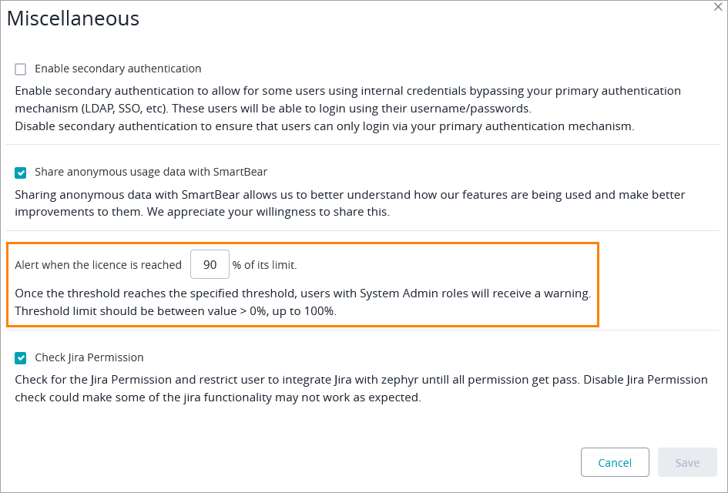Close the Miscellaneous dialog with X
This screenshot has height=493, width=728.
click(x=718, y=6)
